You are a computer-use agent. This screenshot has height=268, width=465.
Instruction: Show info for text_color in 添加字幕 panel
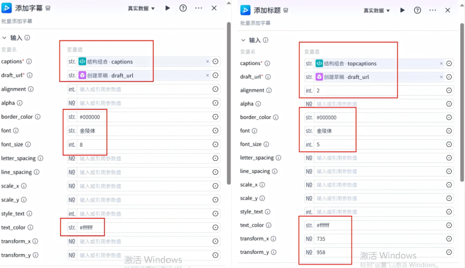(30, 228)
